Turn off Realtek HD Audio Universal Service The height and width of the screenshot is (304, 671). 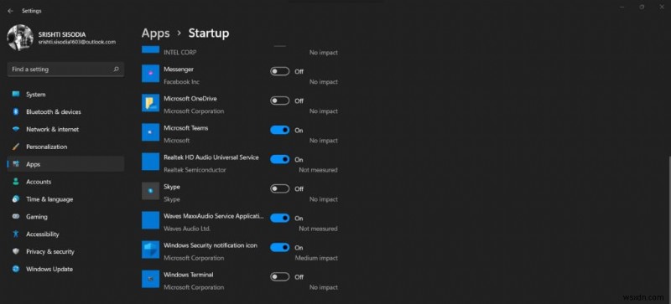(x=280, y=159)
